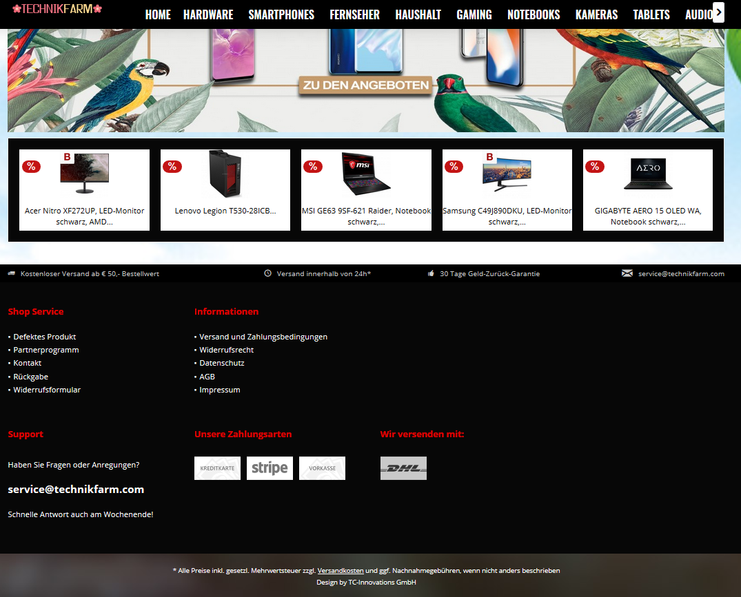This screenshot has width=741, height=597.
Task: Click the Vorkasse payment icon
Action: (x=323, y=468)
